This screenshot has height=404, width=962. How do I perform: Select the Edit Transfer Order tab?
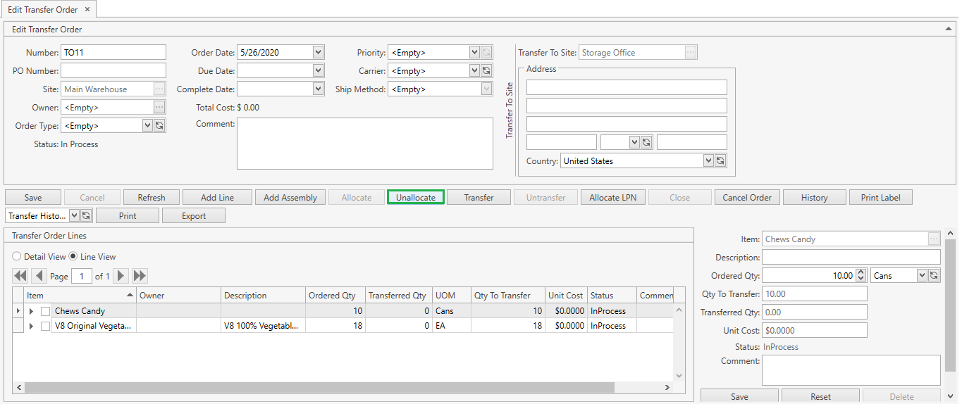point(42,10)
